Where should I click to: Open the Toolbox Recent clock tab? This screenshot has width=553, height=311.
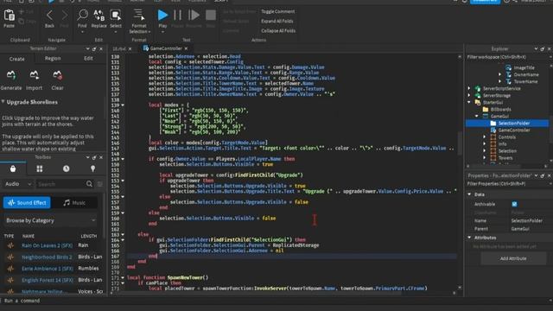click(66, 169)
